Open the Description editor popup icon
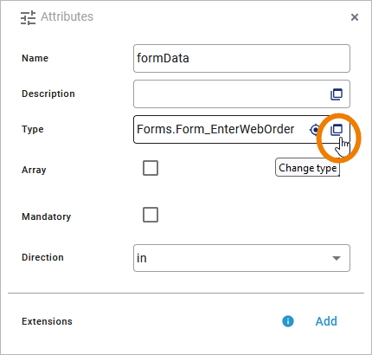Image resolution: width=372 pixels, height=355 pixels. click(x=337, y=94)
